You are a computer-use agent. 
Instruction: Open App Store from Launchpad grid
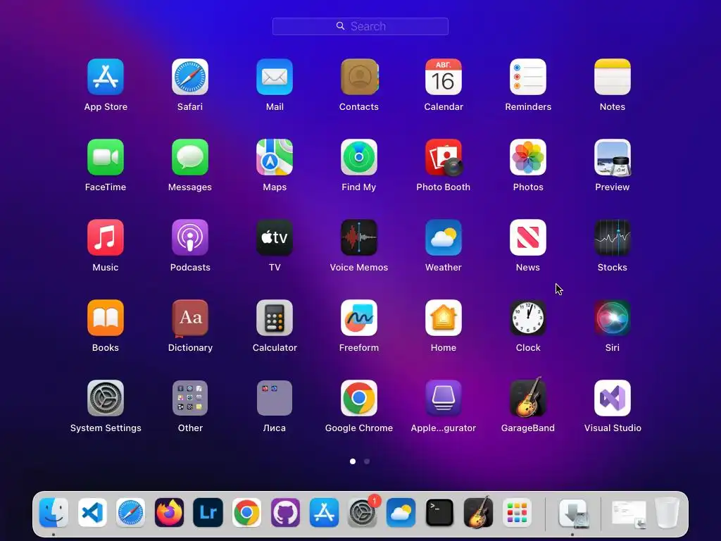click(106, 77)
